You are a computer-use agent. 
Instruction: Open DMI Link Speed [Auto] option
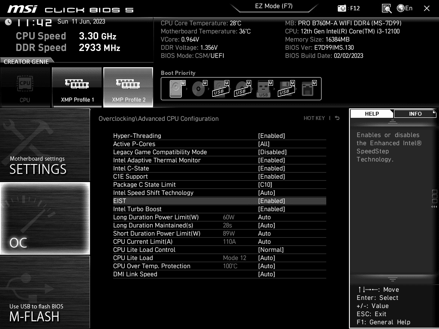267,274
